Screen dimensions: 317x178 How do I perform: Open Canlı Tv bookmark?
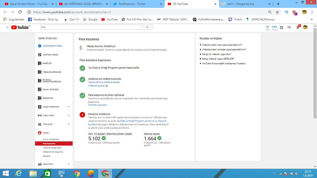coord(72,19)
